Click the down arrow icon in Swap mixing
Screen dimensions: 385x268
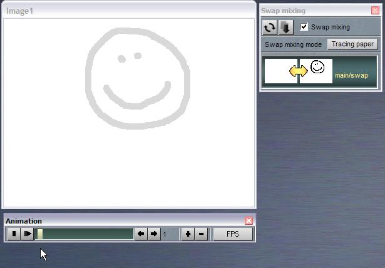(x=285, y=28)
